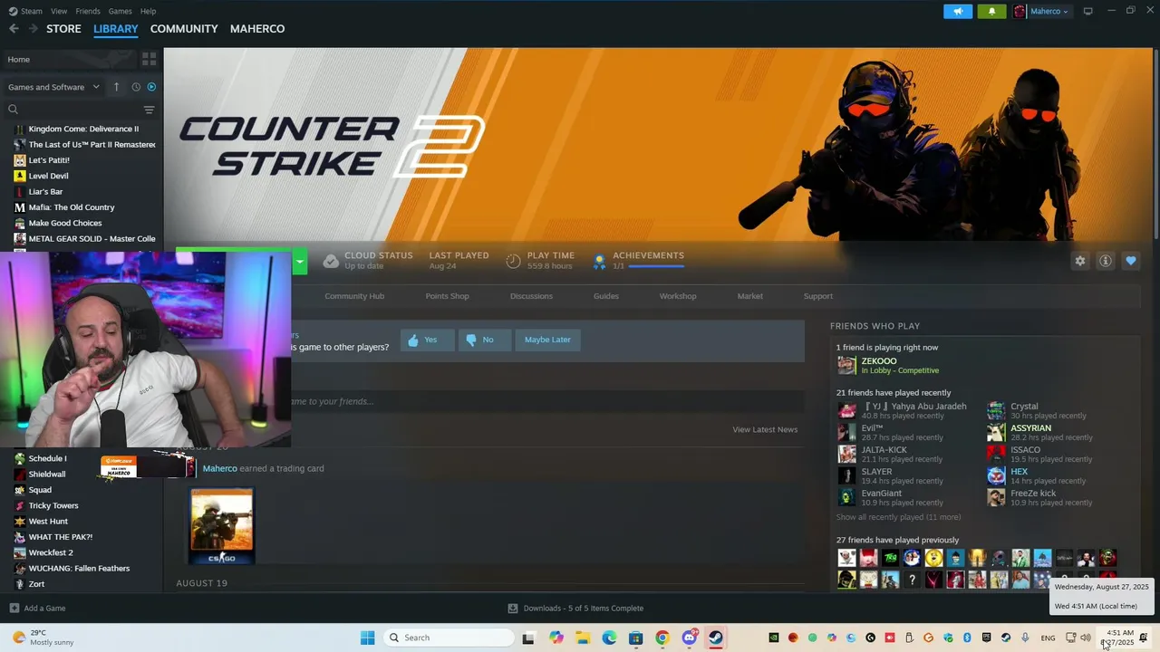Go back with the left arrow

pos(14,29)
